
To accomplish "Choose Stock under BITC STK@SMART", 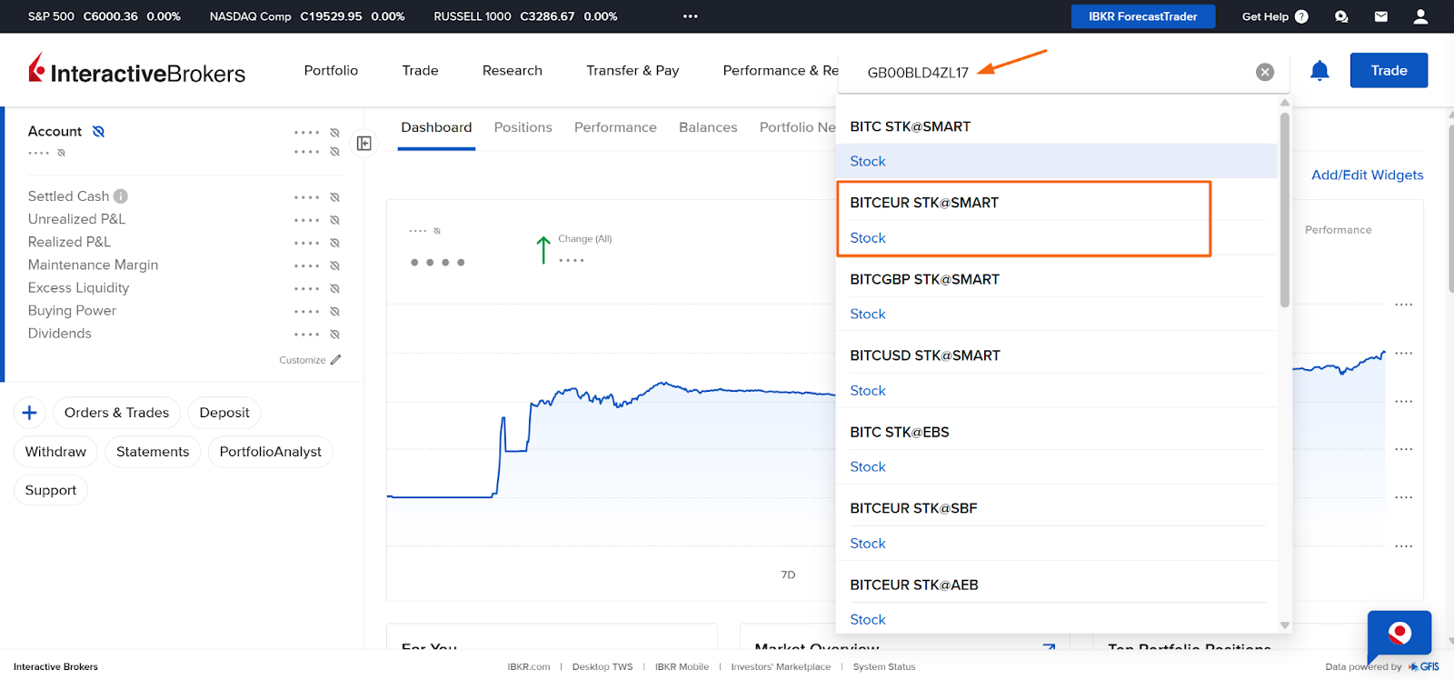I will [x=868, y=161].
